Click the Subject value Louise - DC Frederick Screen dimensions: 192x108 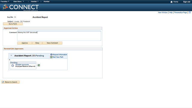(22, 21)
